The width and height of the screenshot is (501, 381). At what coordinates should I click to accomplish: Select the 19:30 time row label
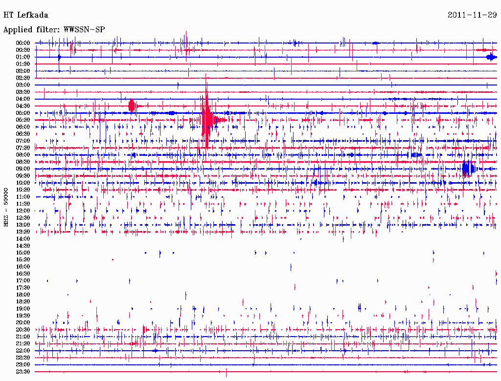[x=23, y=316]
